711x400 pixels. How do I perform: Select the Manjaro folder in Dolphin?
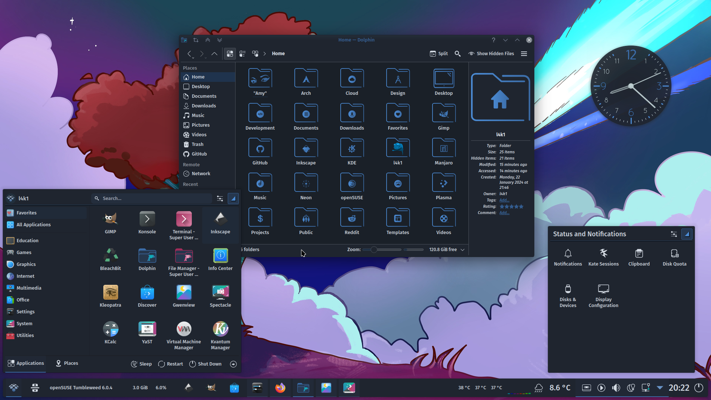click(444, 152)
